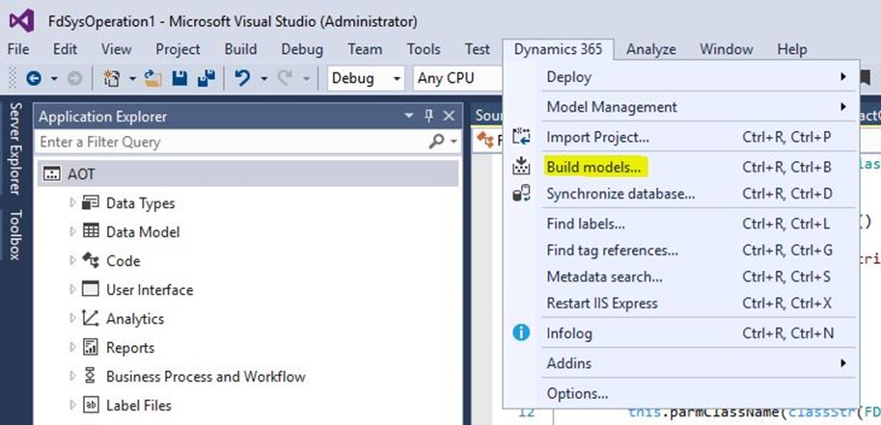Image resolution: width=881 pixels, height=425 pixels.
Task: Choose Find tag references entry
Action: tap(680, 251)
